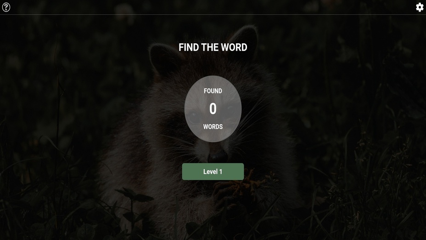Tap the zero counter in the circle
The image size is (426, 240).
coord(213,109)
